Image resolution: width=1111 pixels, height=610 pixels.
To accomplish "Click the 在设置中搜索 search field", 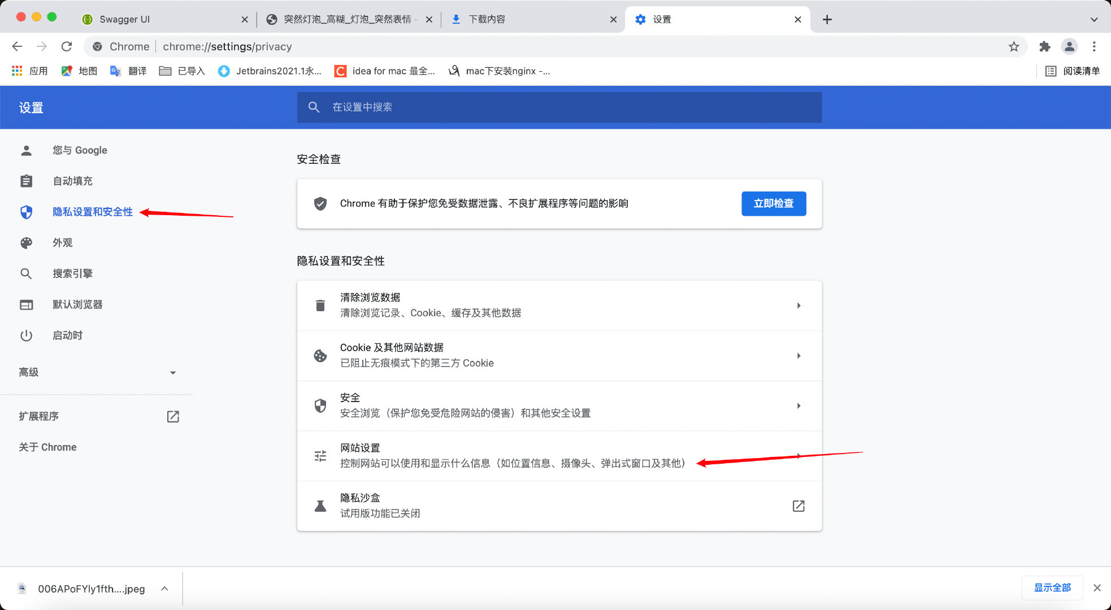I will [x=559, y=107].
